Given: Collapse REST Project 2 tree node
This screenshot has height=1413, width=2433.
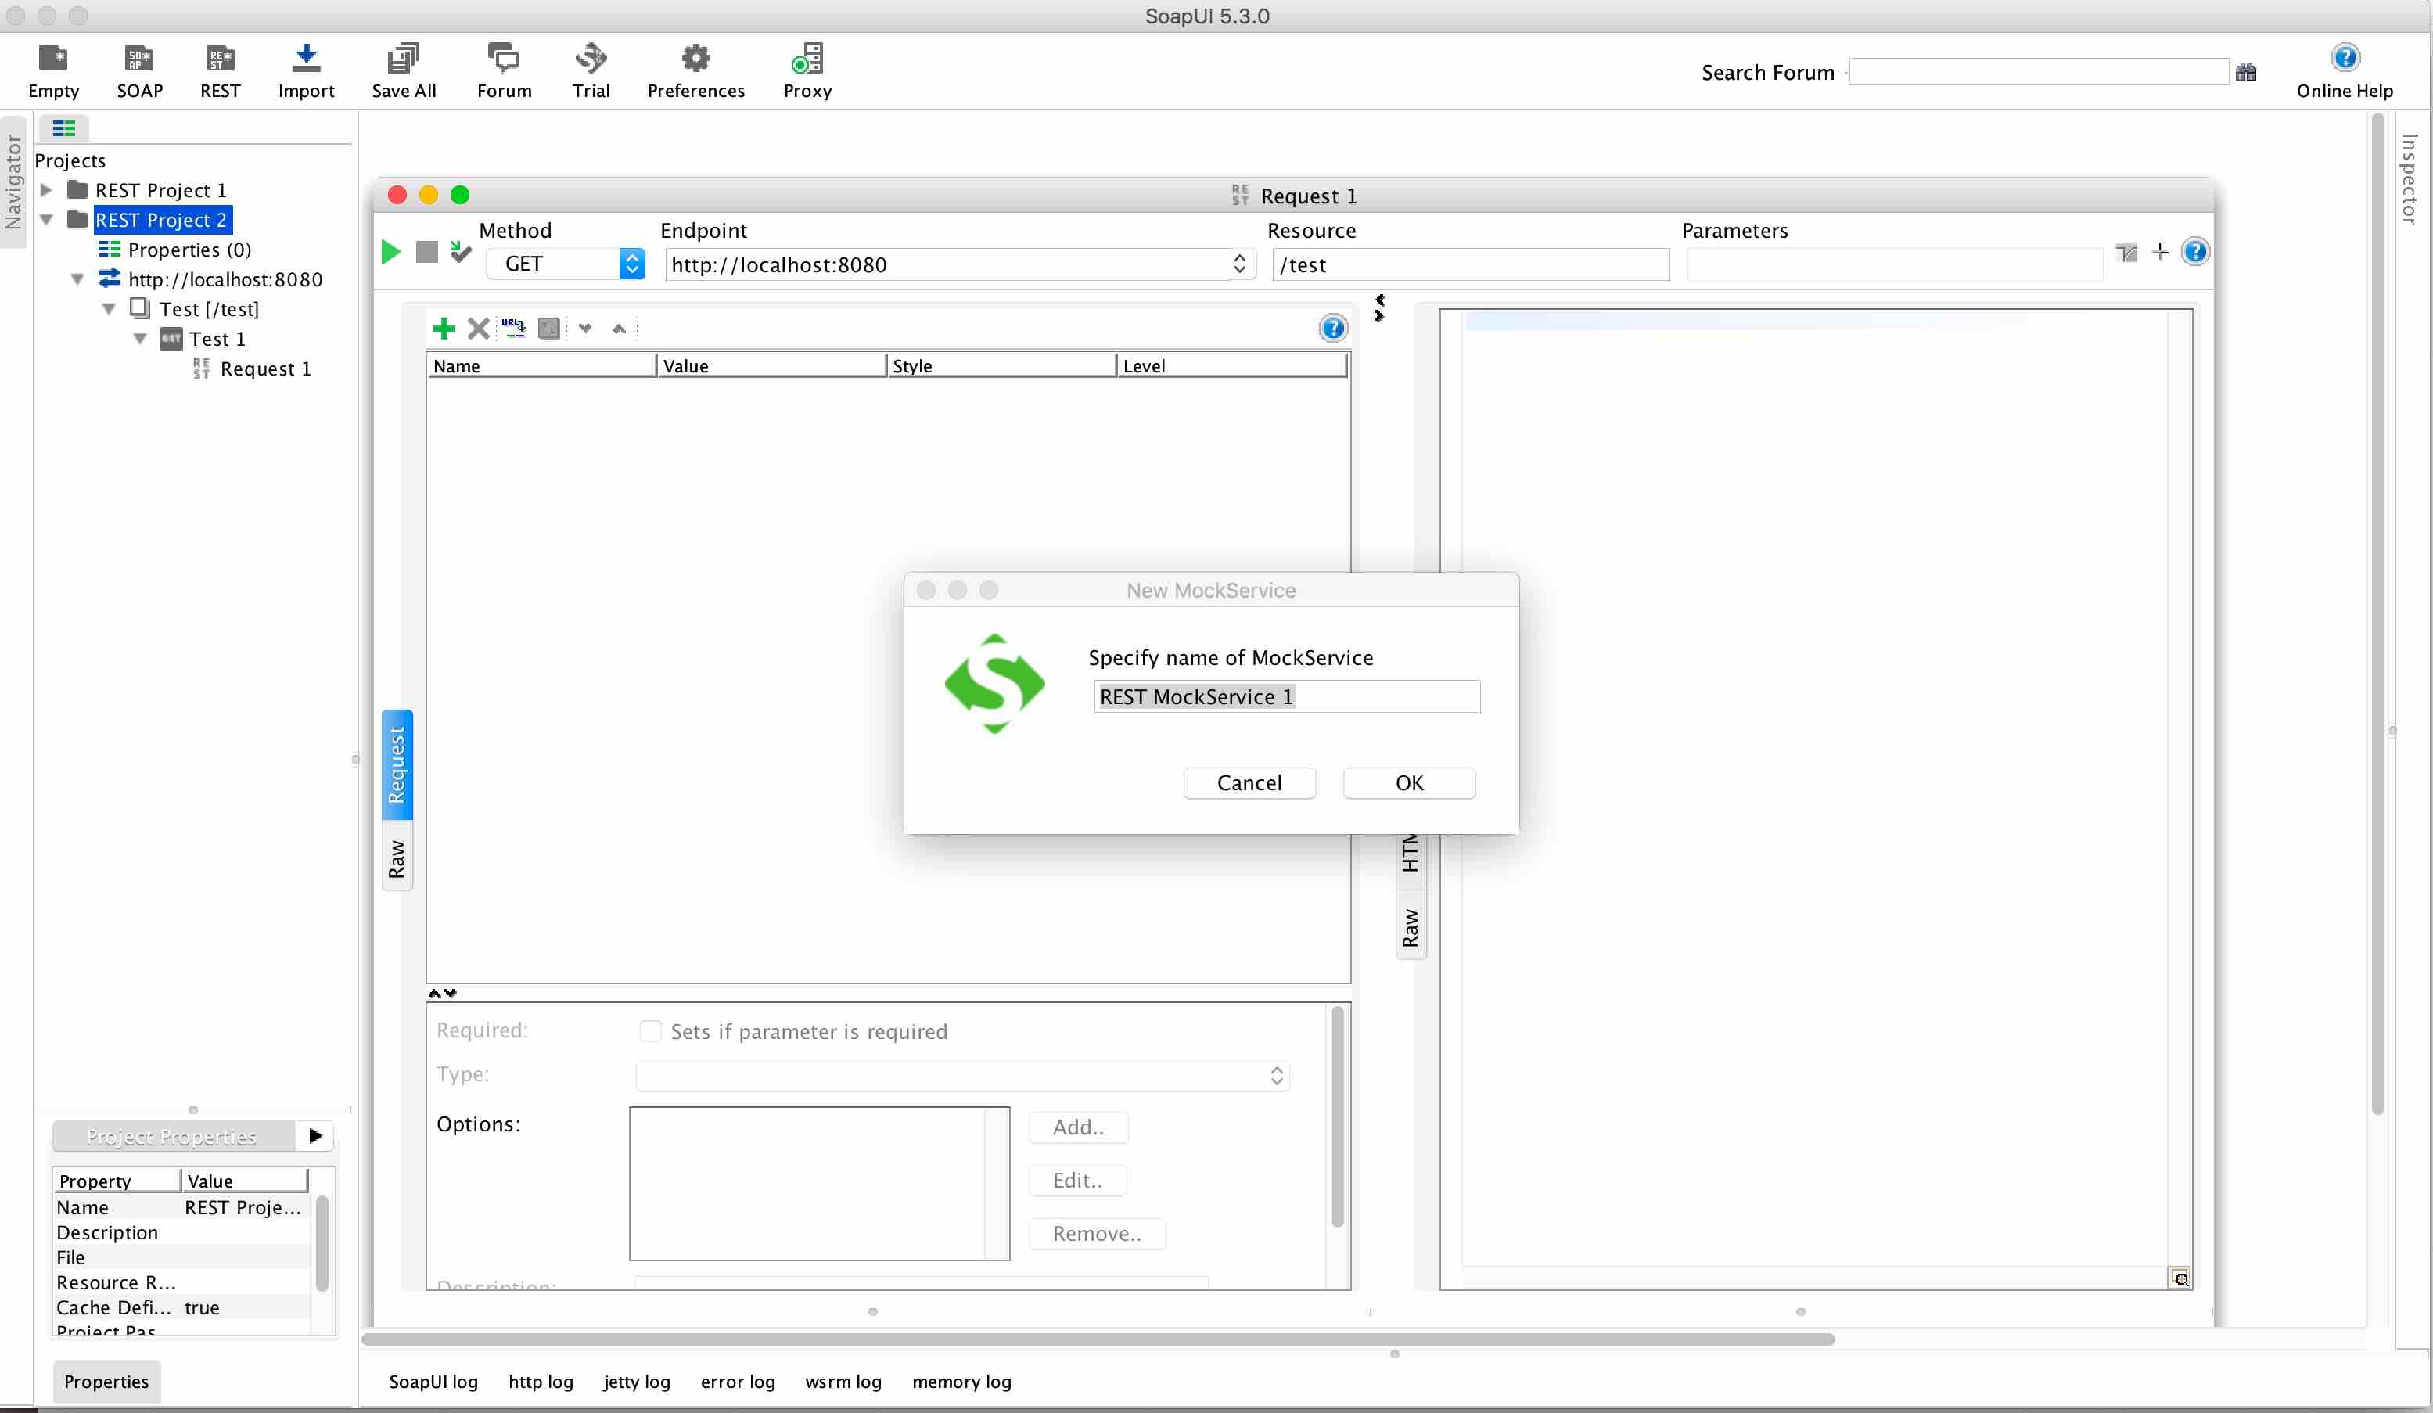Looking at the screenshot, I should click(46, 220).
